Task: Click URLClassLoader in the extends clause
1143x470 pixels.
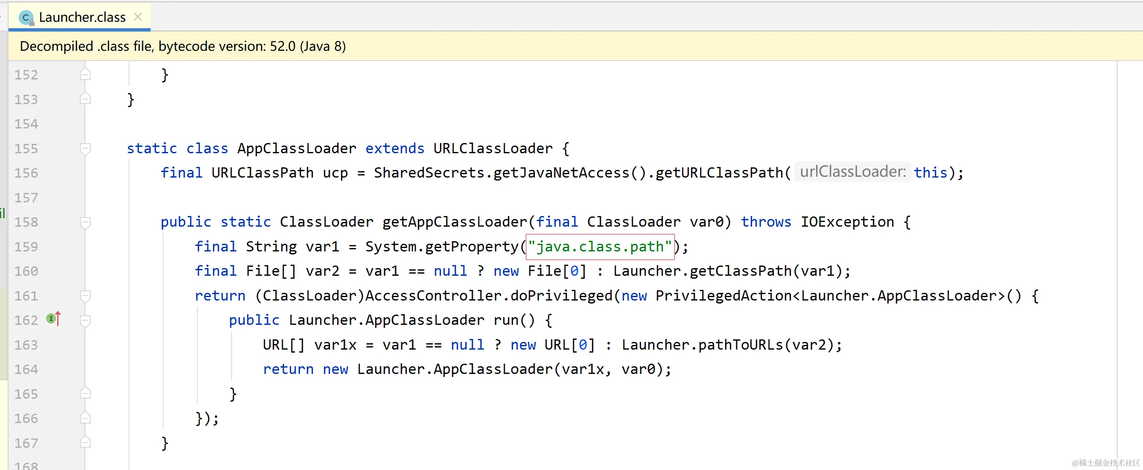Action: [x=493, y=148]
